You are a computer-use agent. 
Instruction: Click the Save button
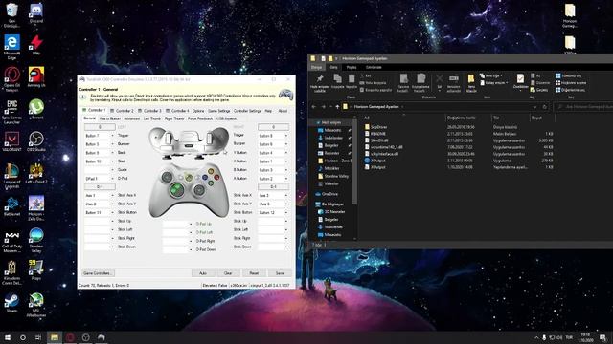pyautogui.click(x=280, y=273)
